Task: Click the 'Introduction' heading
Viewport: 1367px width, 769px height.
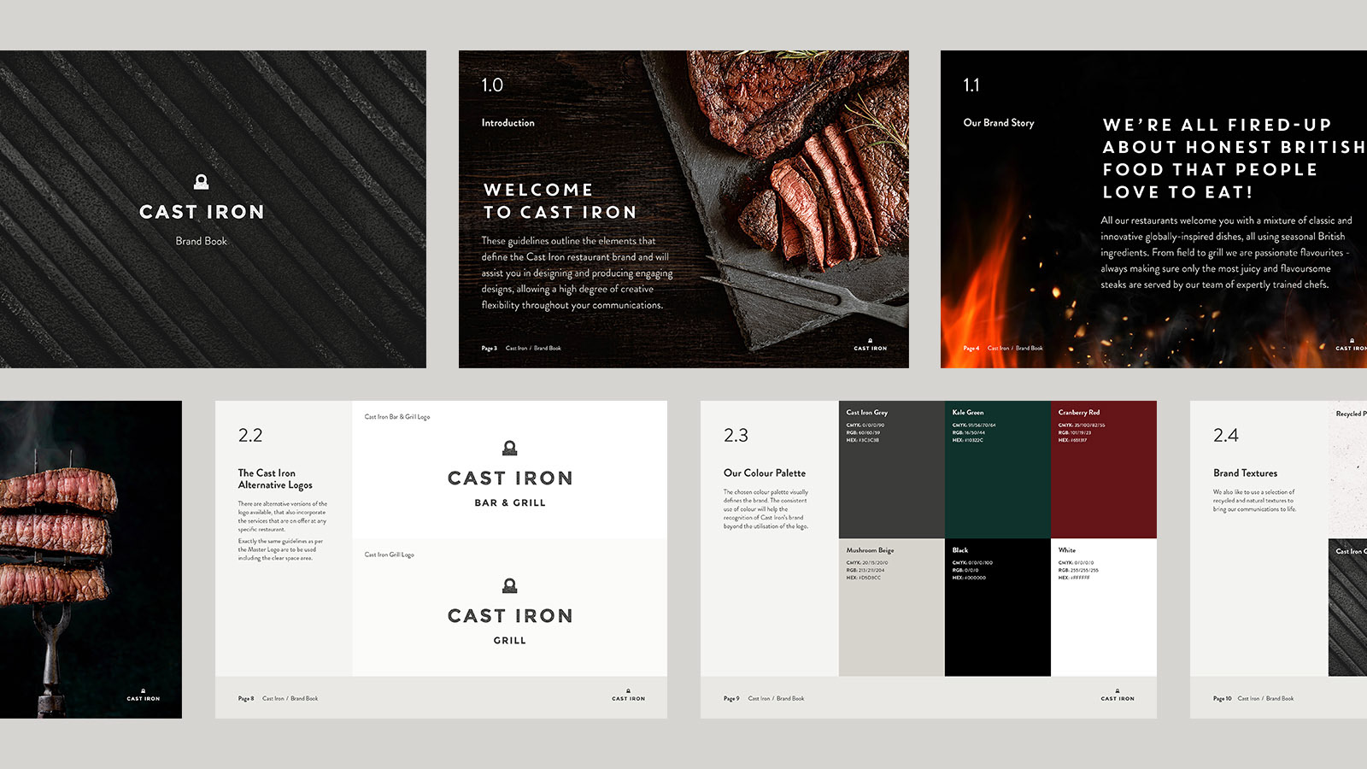Action: click(508, 123)
